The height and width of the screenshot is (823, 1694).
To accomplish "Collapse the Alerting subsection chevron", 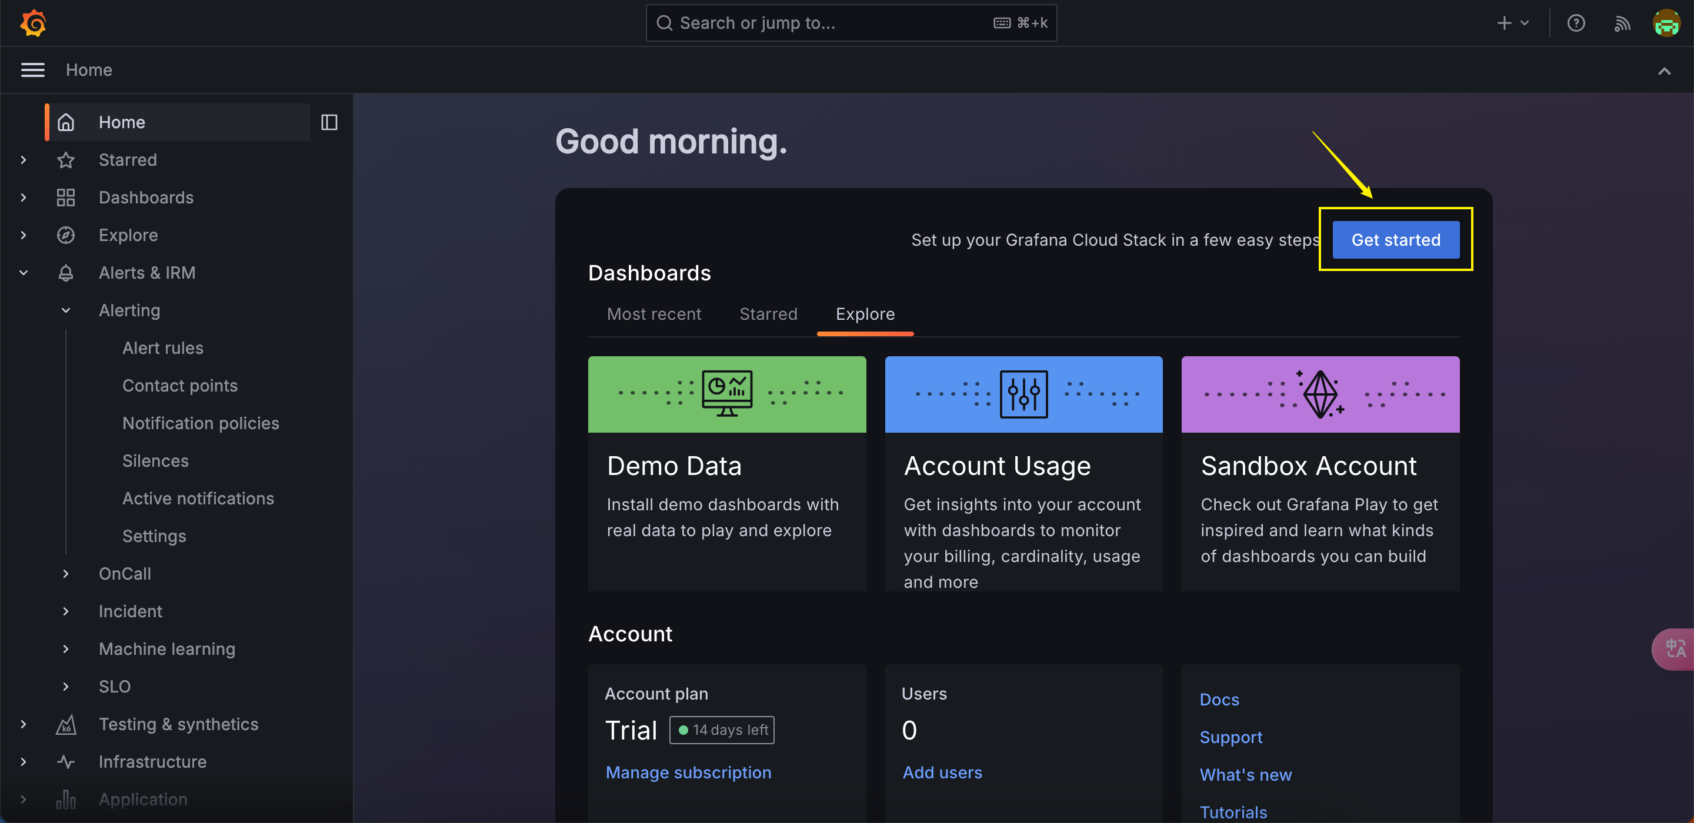I will pos(66,310).
